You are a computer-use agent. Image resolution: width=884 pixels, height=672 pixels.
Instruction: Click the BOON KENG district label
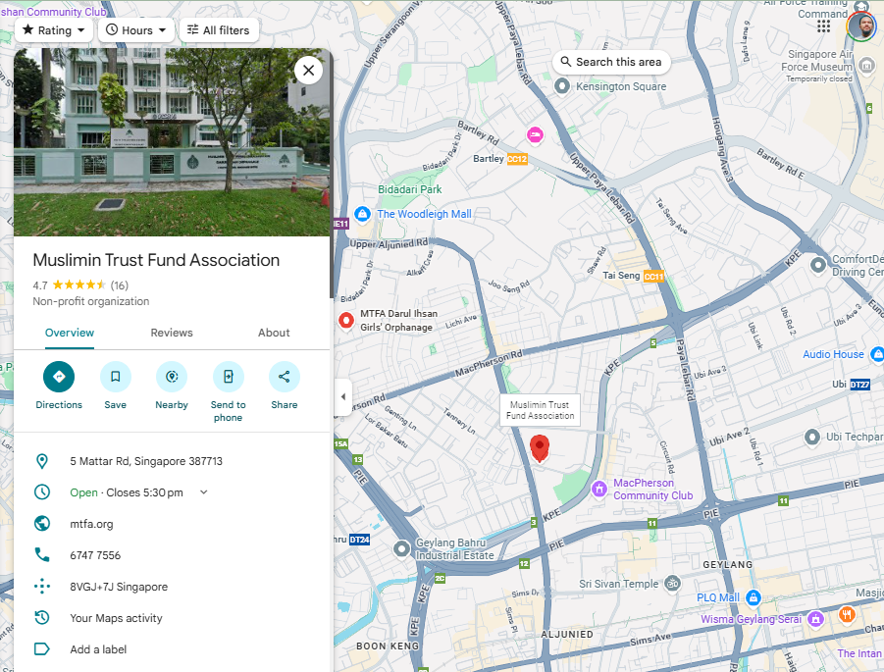pos(388,646)
